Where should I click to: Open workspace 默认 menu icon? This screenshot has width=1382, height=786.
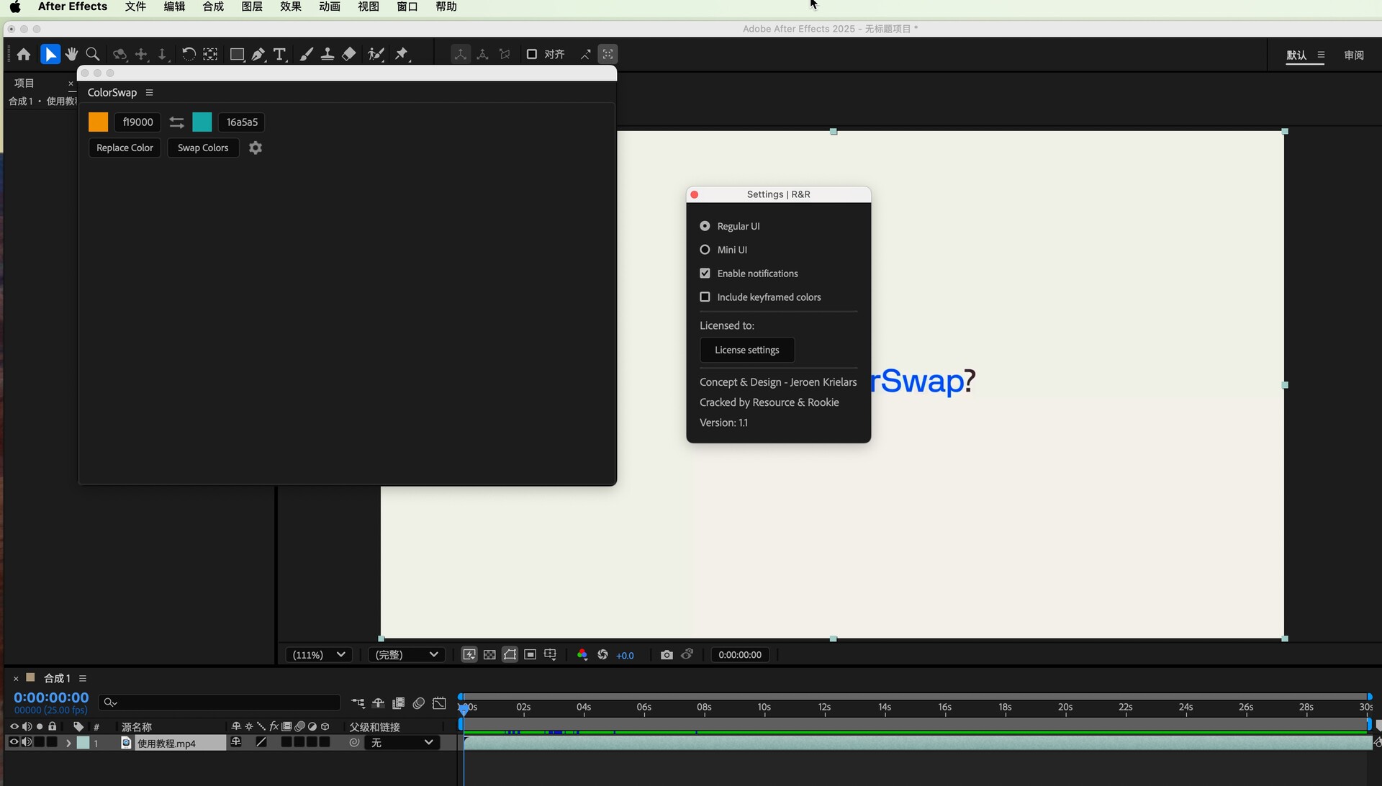click(x=1321, y=55)
